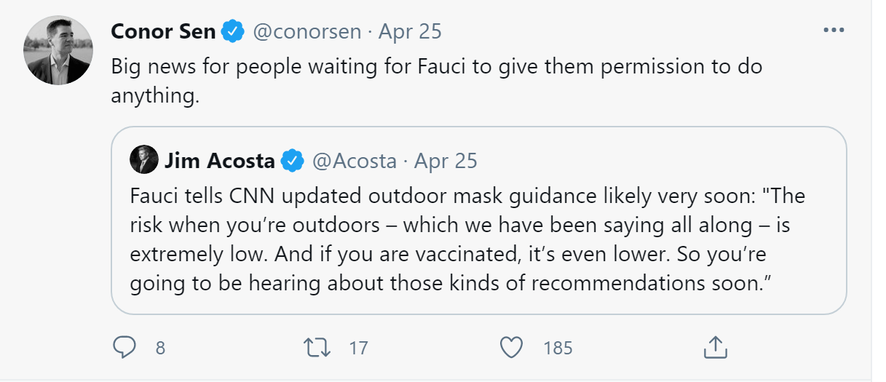This screenshot has height=382, width=886.
Task: Click the reply speech bubble icon
Action: click(124, 348)
